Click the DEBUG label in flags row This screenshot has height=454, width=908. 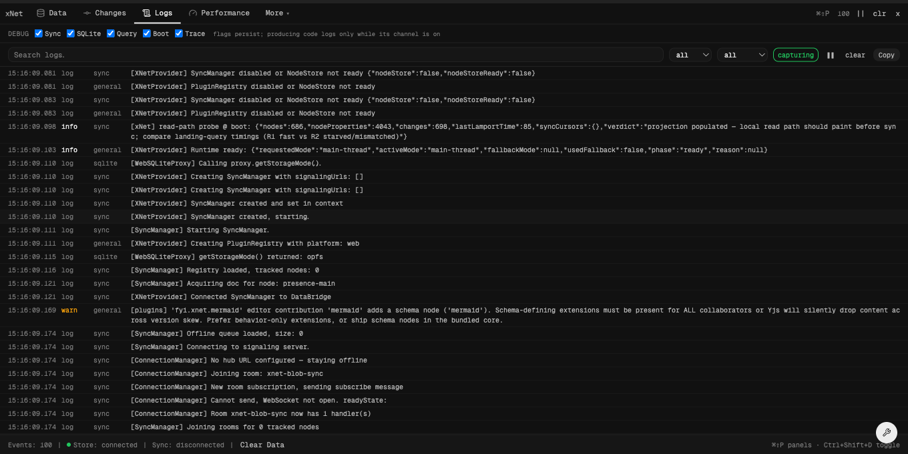pos(19,34)
